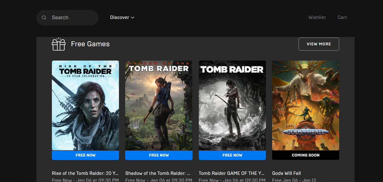The image size is (383, 182).
Task: Click FREE NOW under Rise of the Tomb Raider
Action: coord(85,155)
